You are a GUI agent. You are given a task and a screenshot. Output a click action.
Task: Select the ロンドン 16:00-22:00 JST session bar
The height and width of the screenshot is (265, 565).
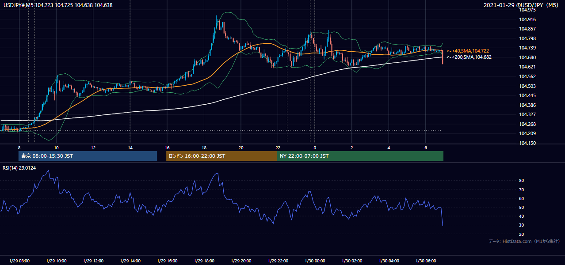tap(221, 156)
